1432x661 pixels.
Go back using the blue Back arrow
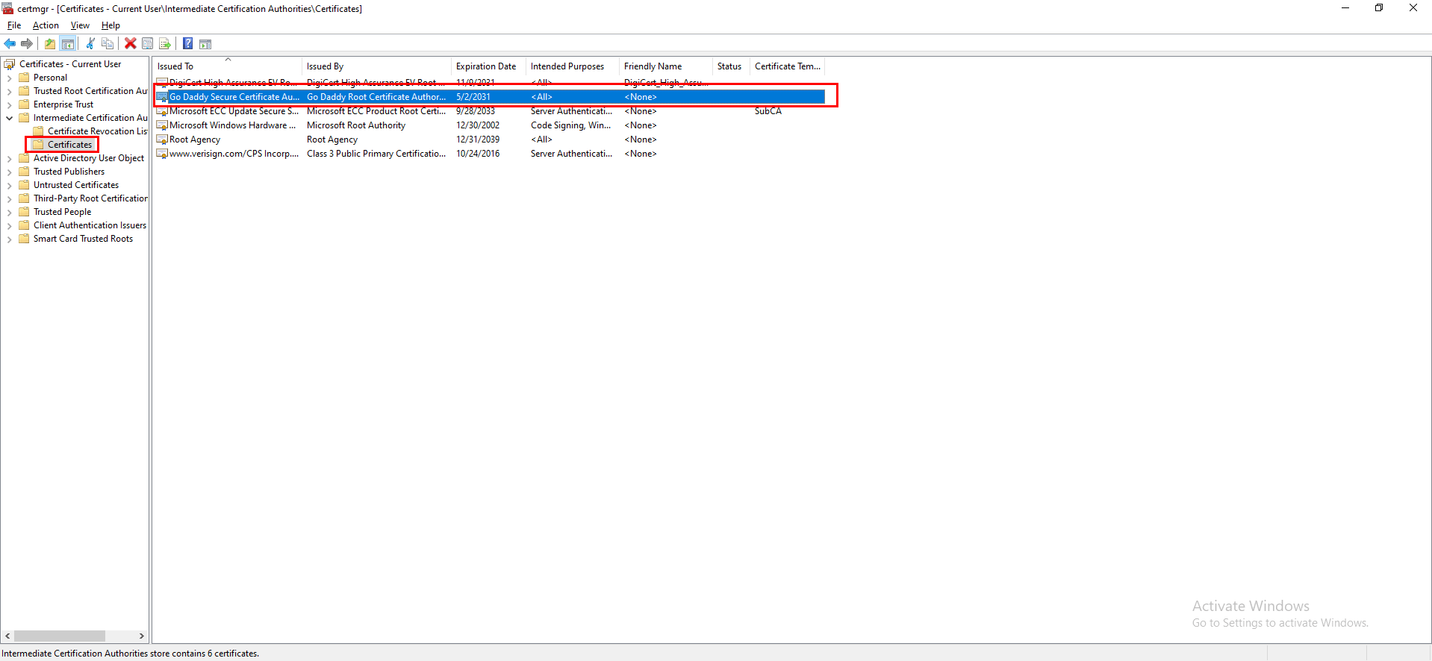(x=10, y=43)
